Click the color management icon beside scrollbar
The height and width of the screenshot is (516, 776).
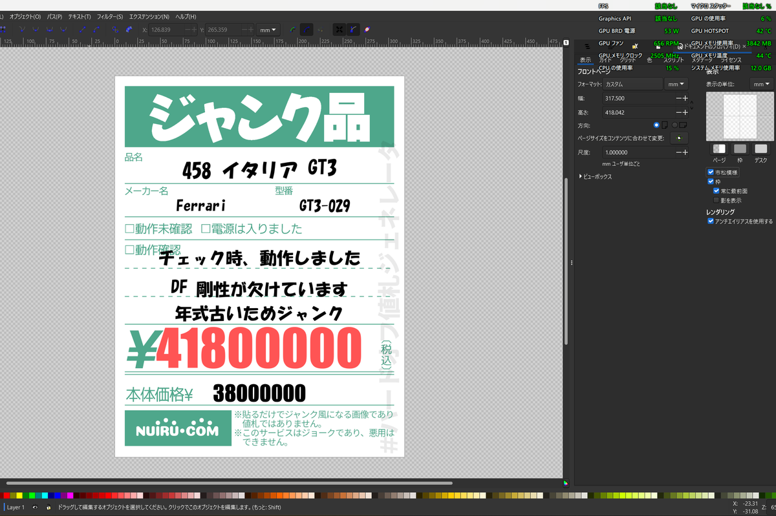(566, 482)
